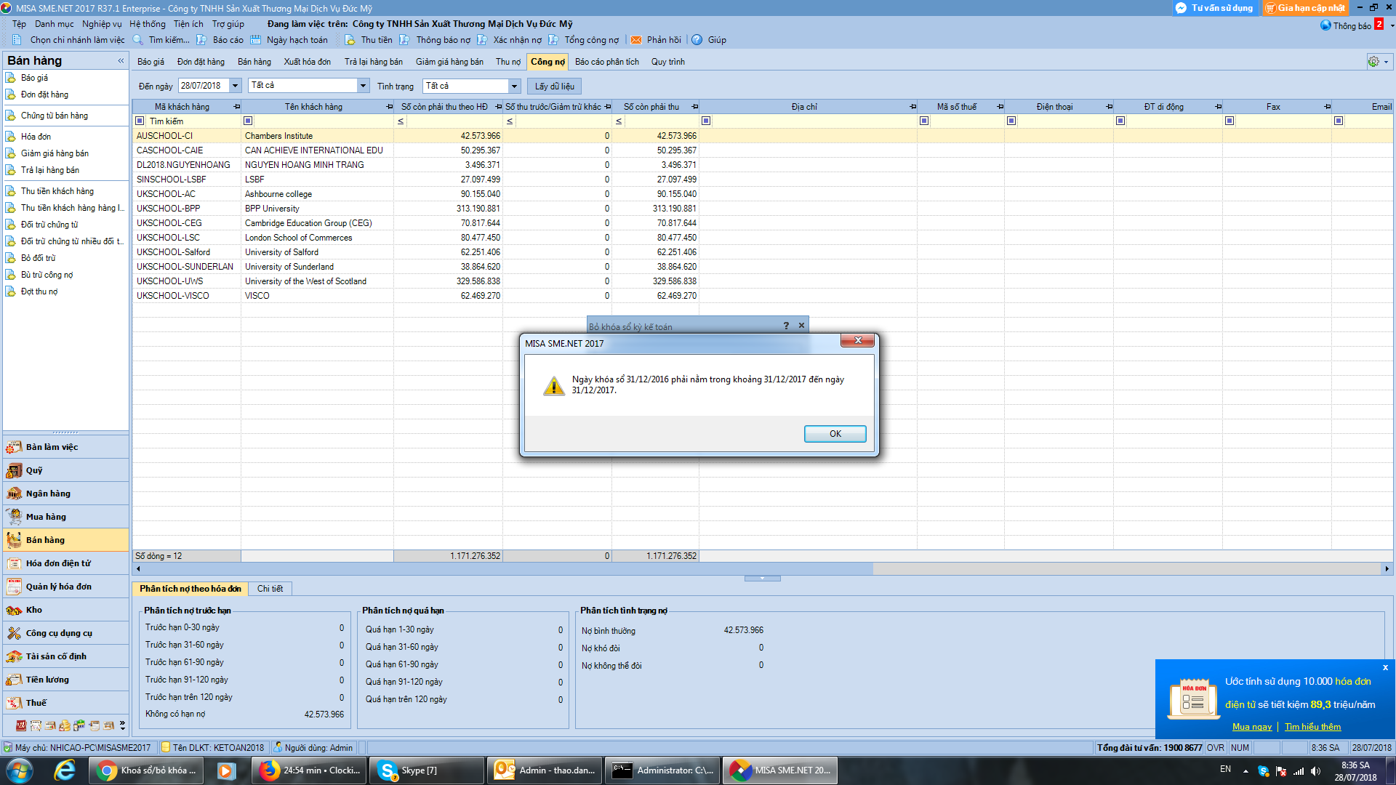The height and width of the screenshot is (785, 1396).
Task: Click the Phản hồi mail icon
Action: point(636,40)
